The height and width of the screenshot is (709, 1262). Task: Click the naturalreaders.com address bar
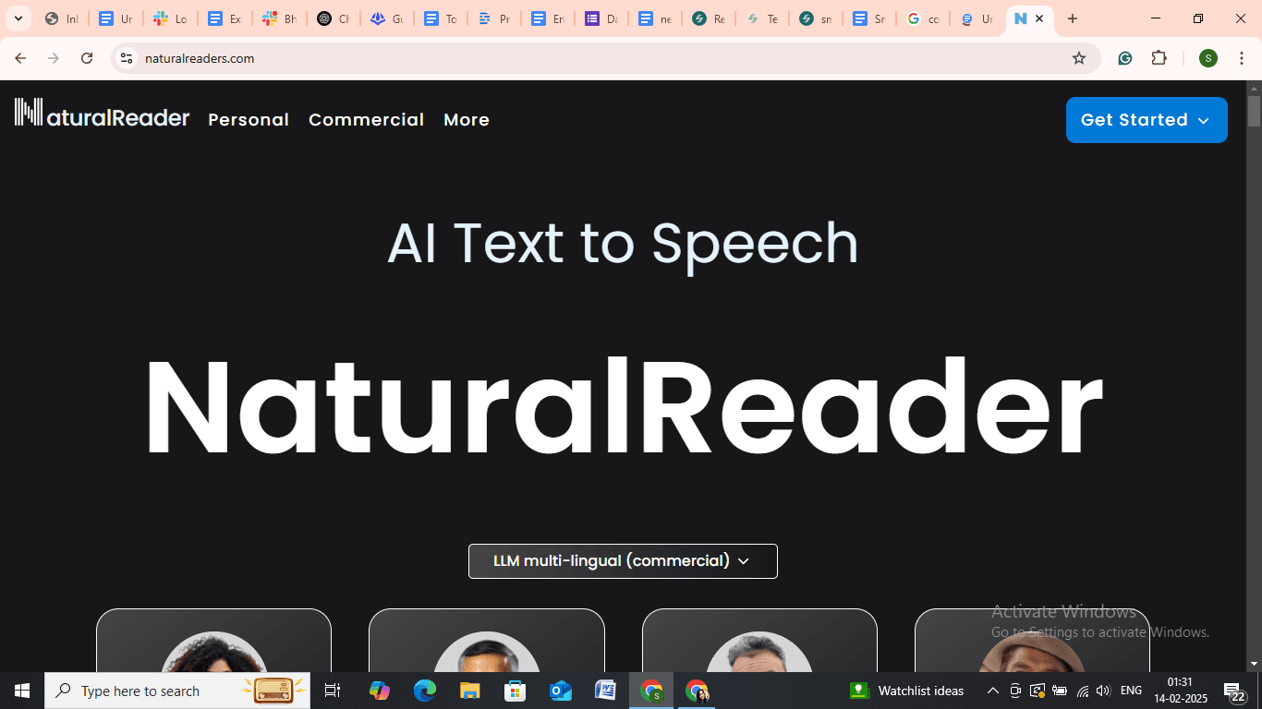605,58
